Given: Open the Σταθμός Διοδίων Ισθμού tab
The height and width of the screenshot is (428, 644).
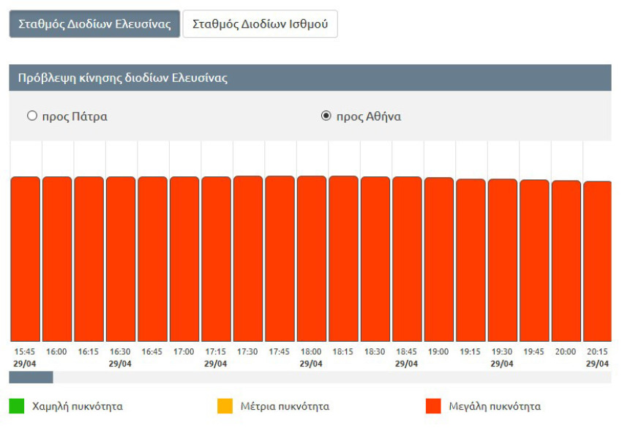Looking at the screenshot, I should click(260, 24).
